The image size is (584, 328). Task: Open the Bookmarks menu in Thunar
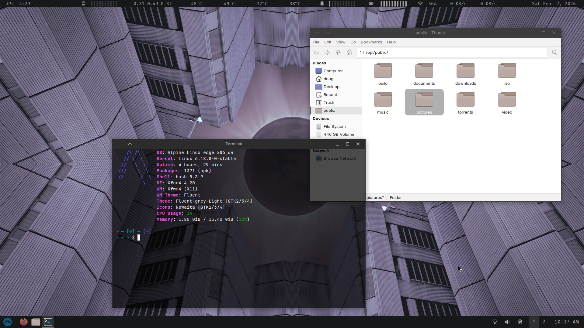click(x=371, y=42)
